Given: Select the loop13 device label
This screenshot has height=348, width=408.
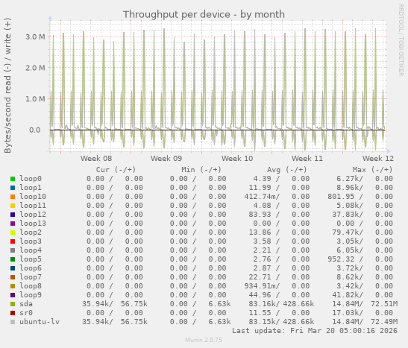Looking at the screenshot, I should click(x=33, y=224).
